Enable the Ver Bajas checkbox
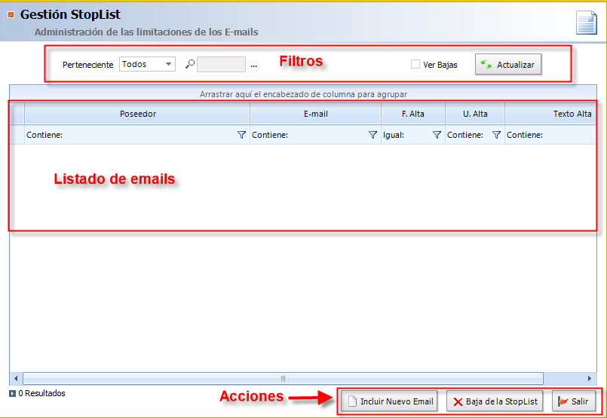The width and height of the screenshot is (607, 418). [x=415, y=64]
